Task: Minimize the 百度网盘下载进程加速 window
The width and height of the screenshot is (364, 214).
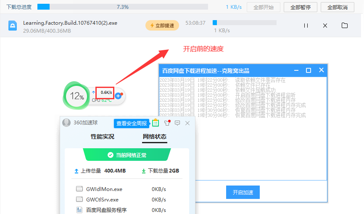Action: [296, 70]
